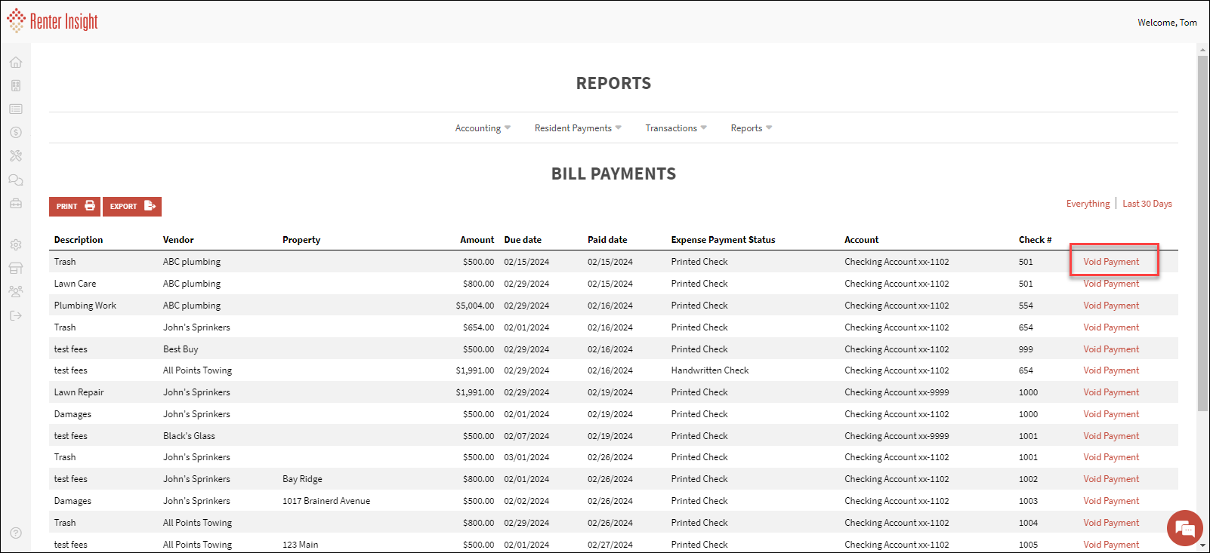Click the Paid date column header
The width and height of the screenshot is (1210, 553).
607,240
